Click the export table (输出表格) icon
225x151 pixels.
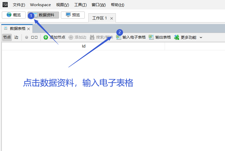coord(151,37)
